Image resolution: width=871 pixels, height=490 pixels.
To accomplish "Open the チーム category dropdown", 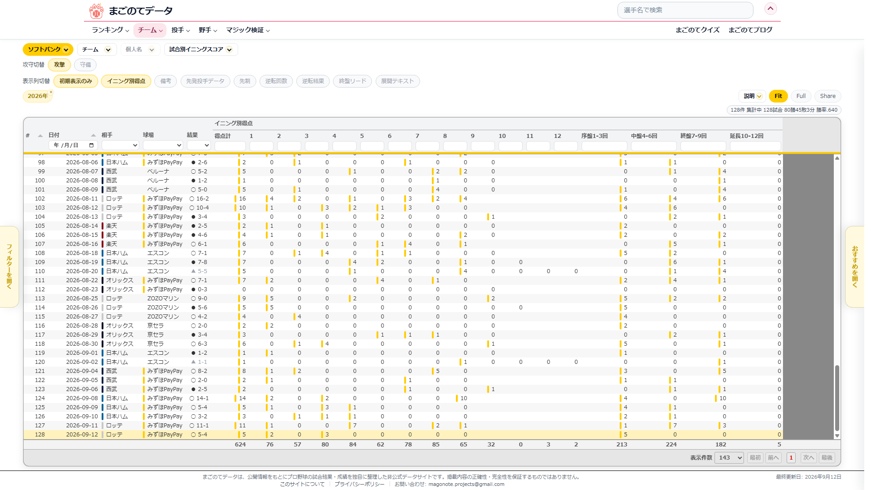I will pos(97,49).
